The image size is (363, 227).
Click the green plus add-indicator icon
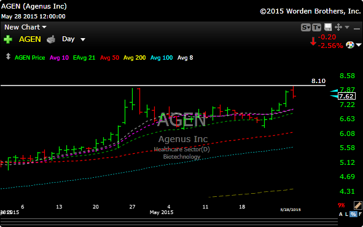[8, 39]
